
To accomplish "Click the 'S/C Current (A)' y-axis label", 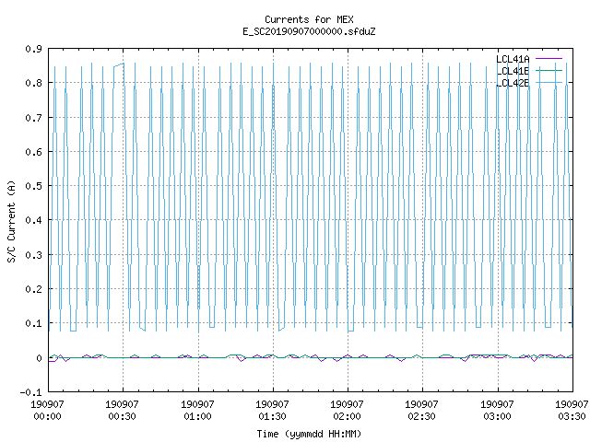I will click(12, 221).
